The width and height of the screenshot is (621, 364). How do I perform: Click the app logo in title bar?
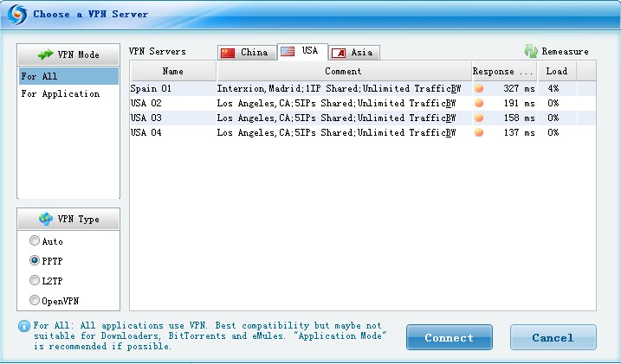click(17, 15)
